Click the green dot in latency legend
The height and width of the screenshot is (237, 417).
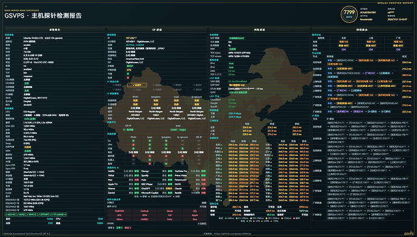click(x=226, y=218)
